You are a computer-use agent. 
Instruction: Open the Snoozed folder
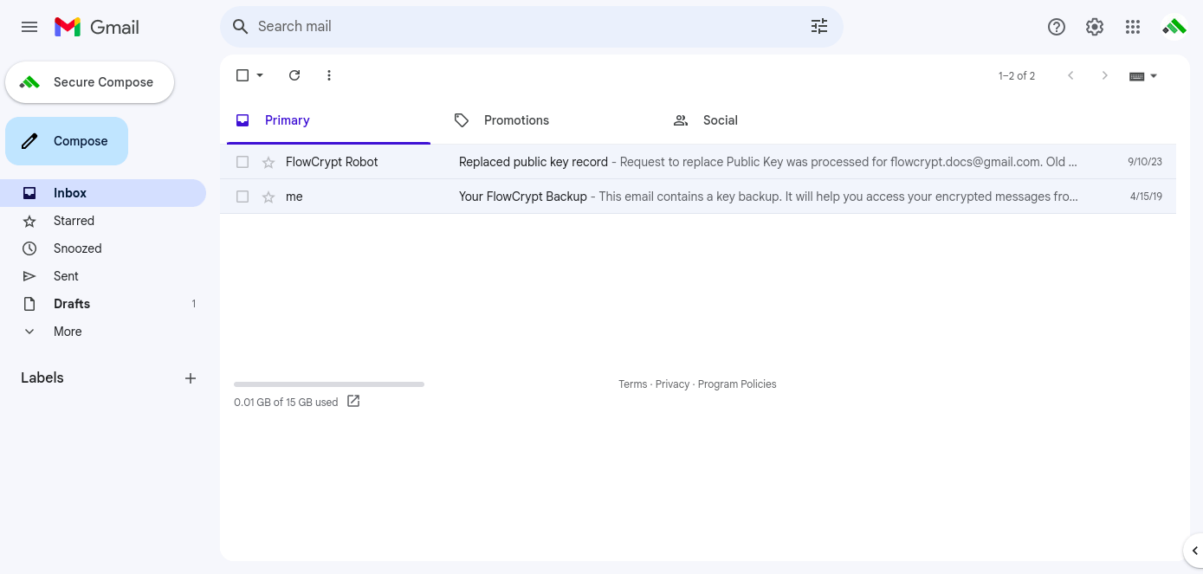[x=103, y=248]
